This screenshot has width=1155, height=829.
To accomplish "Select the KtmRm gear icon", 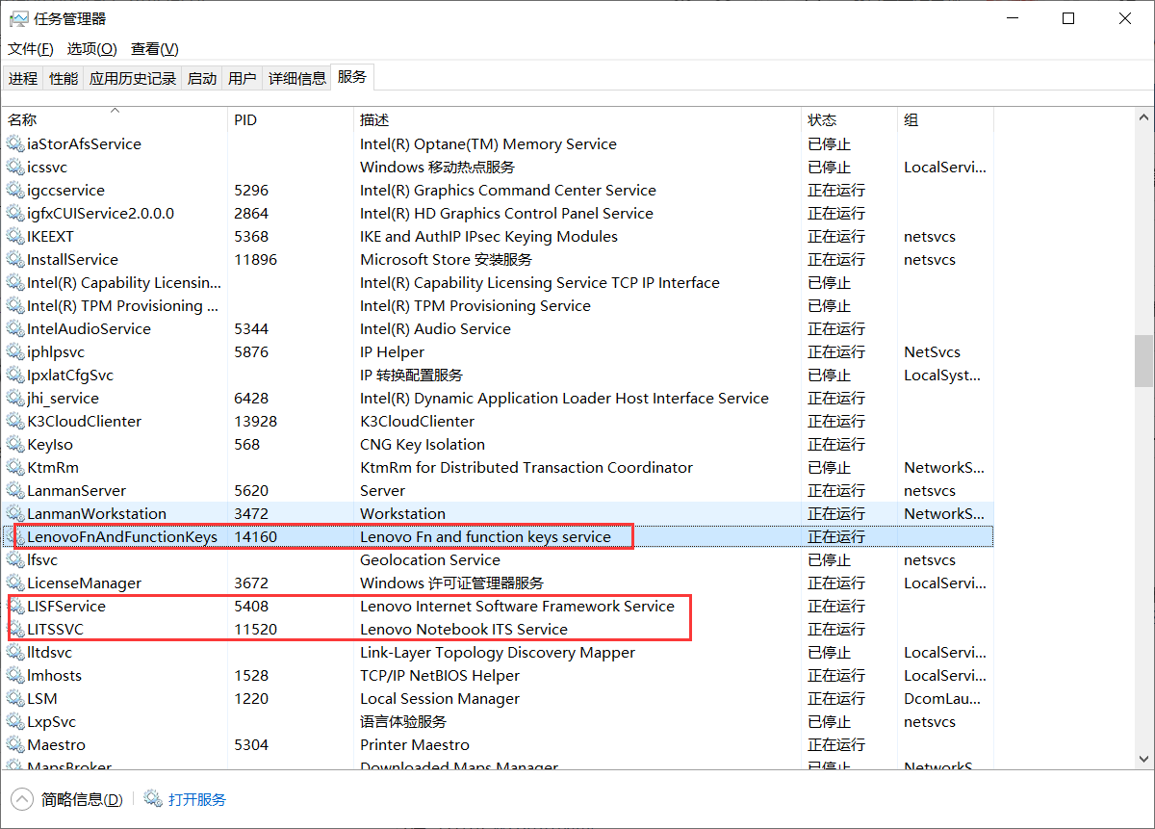I will coord(15,468).
